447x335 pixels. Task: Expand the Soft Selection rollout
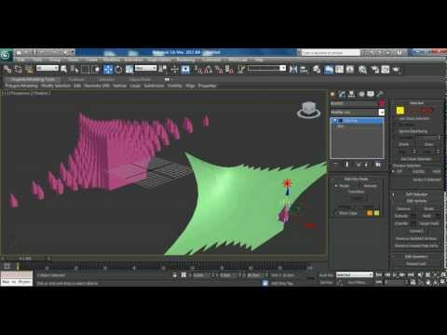click(x=416, y=194)
